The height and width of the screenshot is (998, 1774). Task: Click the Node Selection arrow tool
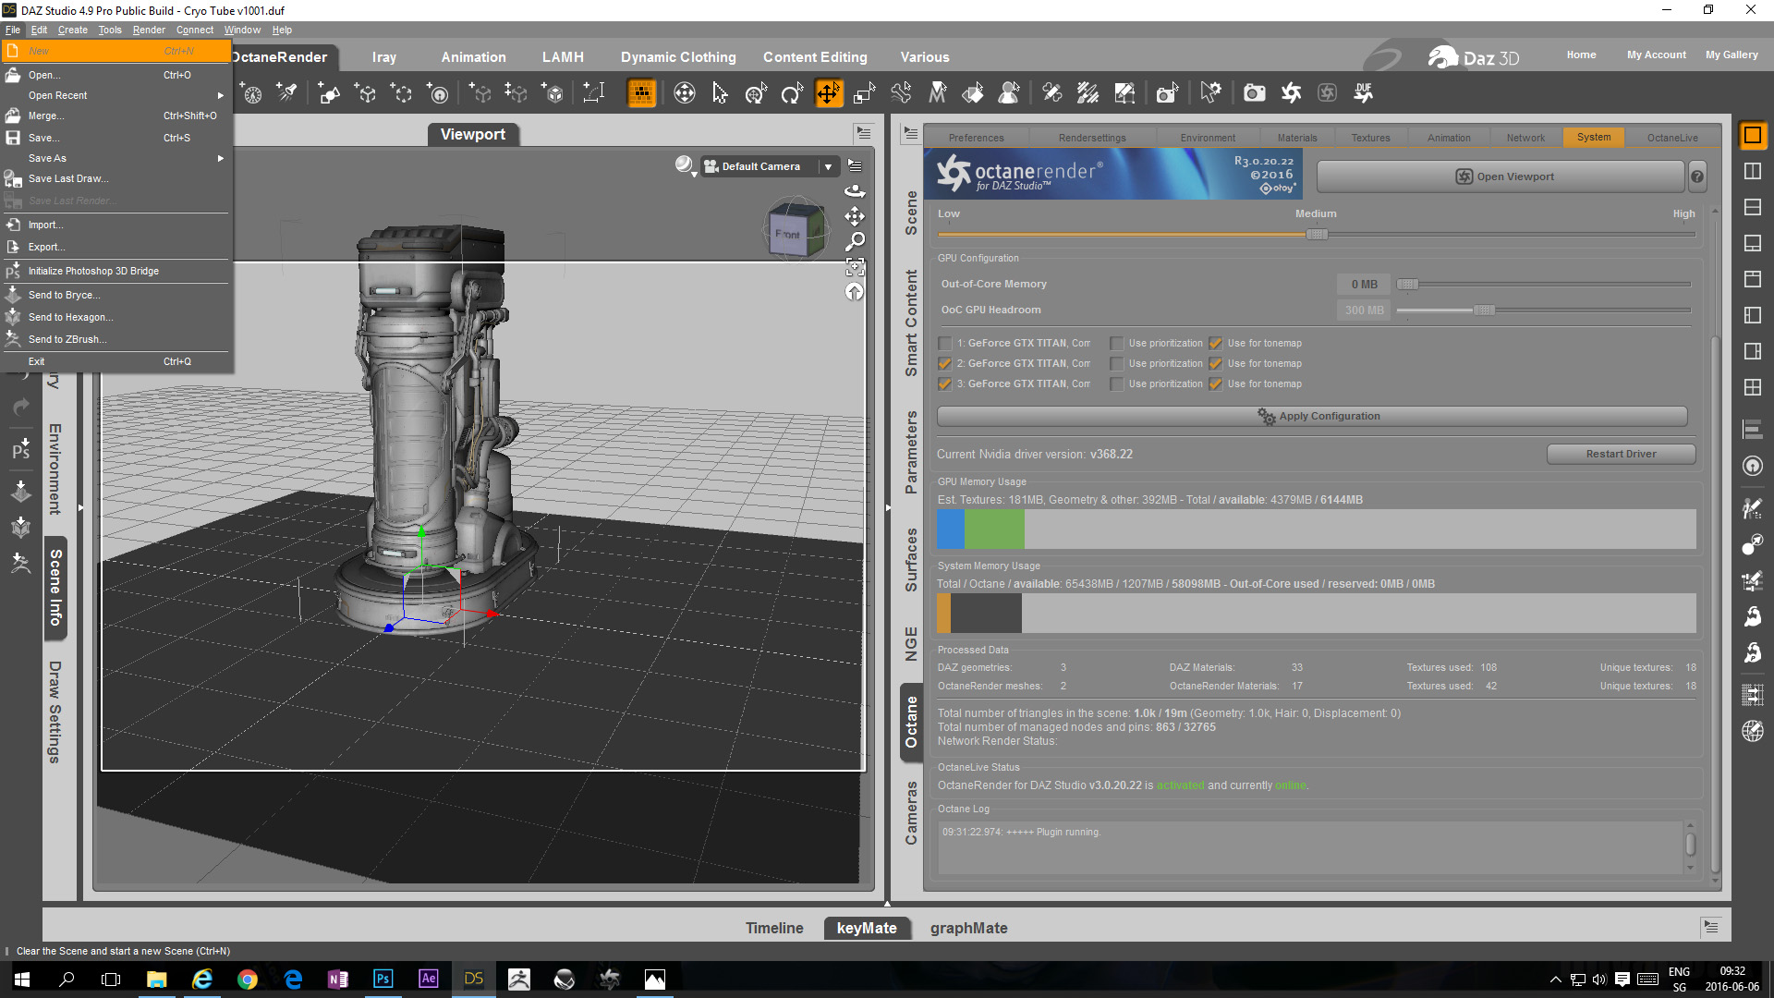point(720,93)
